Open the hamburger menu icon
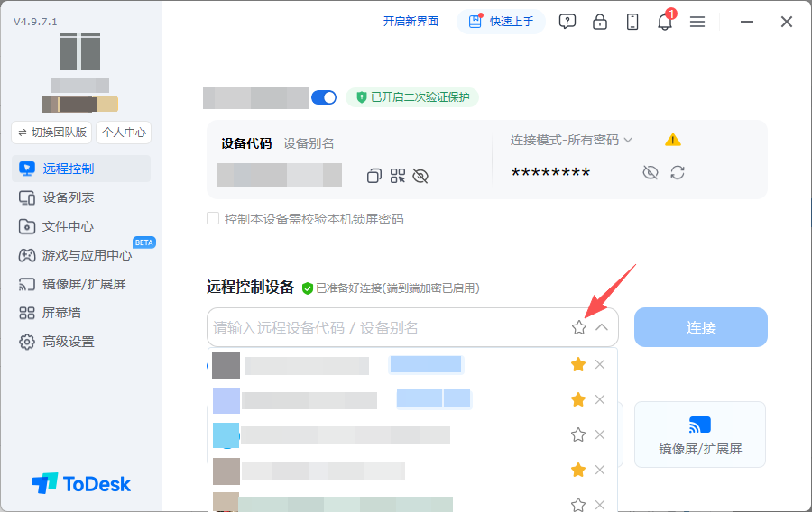This screenshot has height=512, width=812. click(x=697, y=22)
